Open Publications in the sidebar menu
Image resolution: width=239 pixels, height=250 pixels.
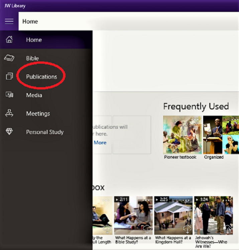pos(46,77)
